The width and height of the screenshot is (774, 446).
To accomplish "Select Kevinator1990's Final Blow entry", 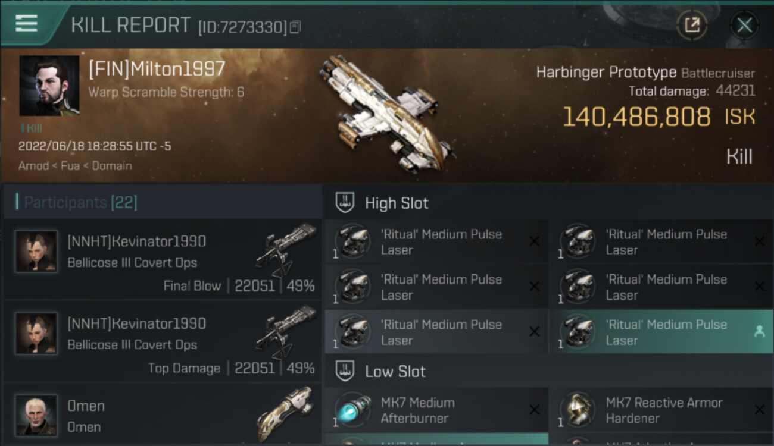I will click(162, 259).
